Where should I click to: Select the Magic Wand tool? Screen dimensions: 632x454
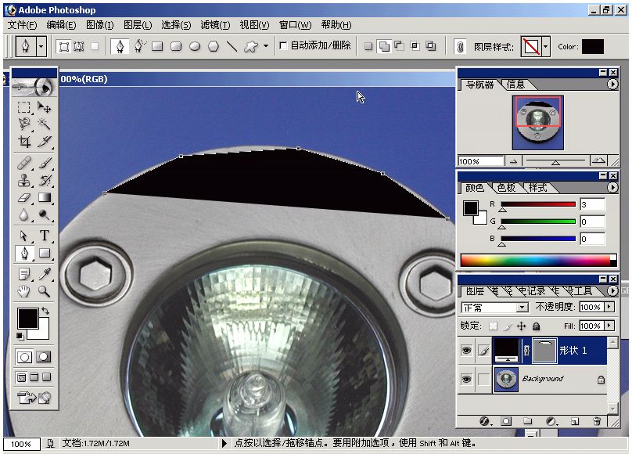[44, 124]
